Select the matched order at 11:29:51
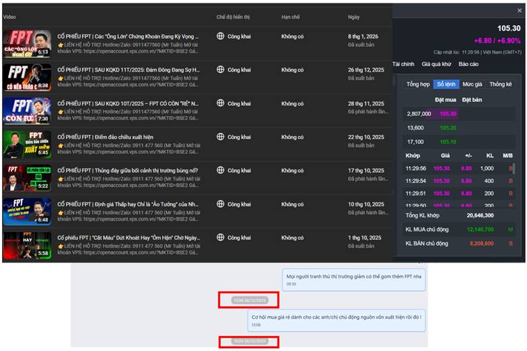The image size is (527, 351). [x=459, y=194]
